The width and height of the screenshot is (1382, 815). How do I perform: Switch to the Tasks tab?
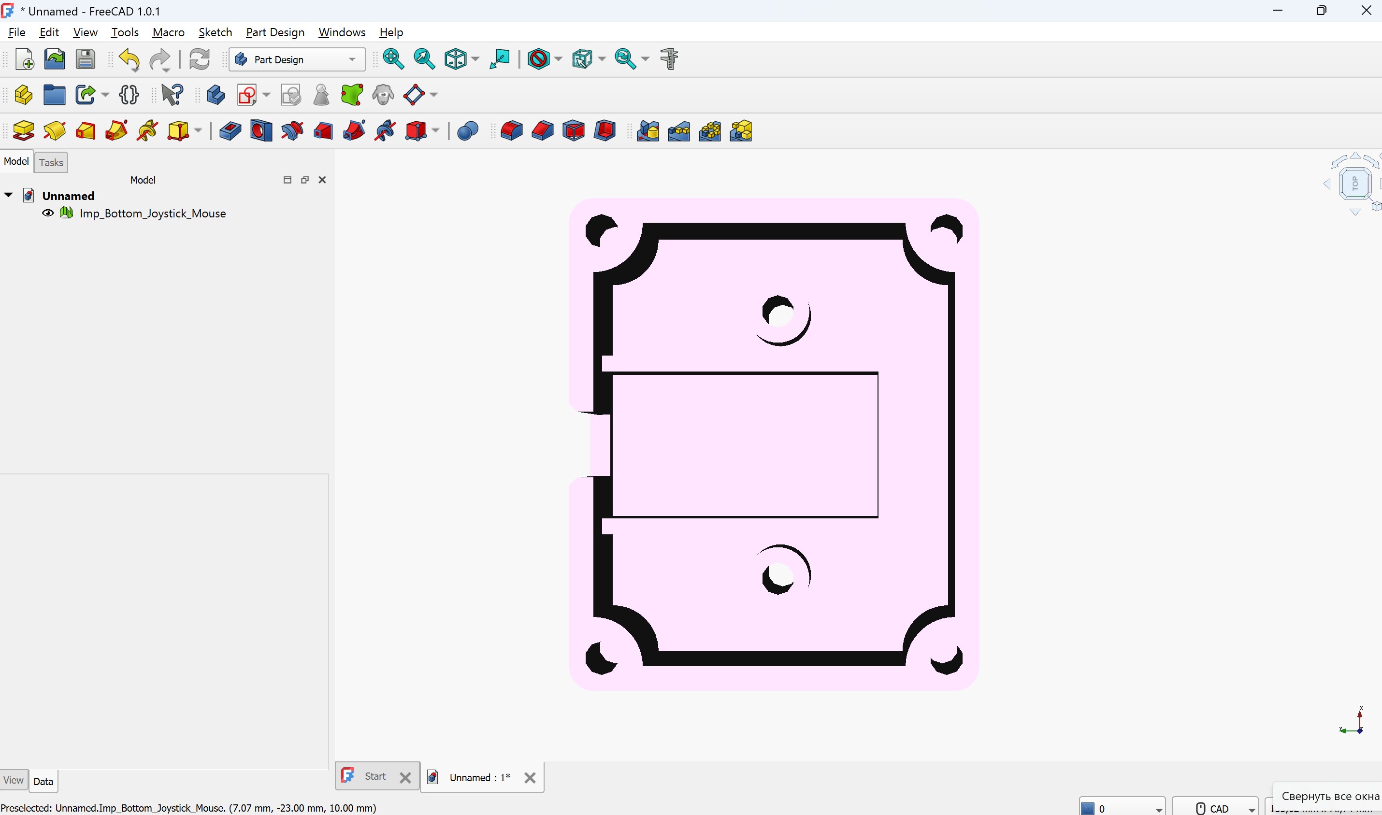tap(51, 162)
